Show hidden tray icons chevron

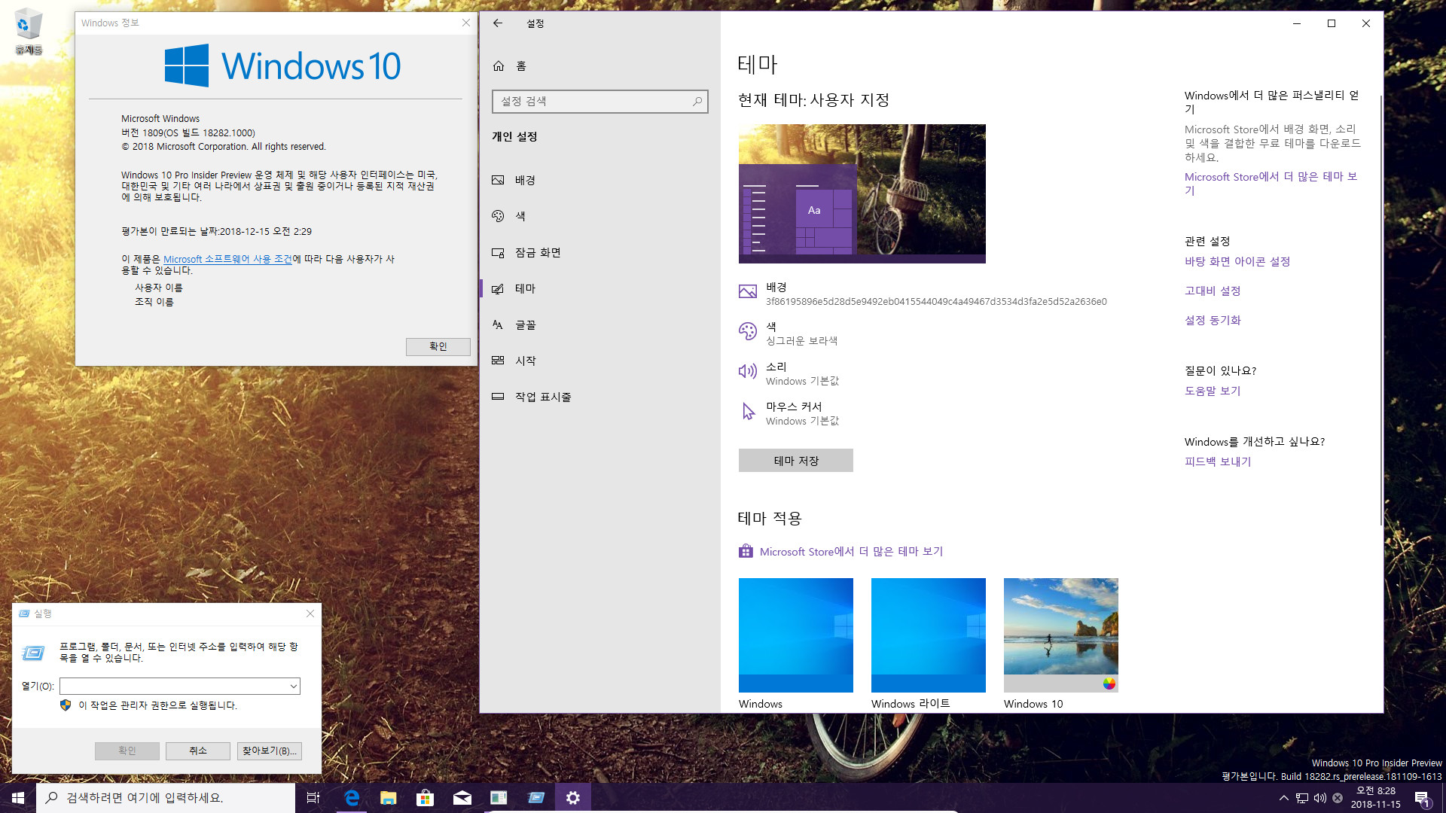tap(1283, 797)
